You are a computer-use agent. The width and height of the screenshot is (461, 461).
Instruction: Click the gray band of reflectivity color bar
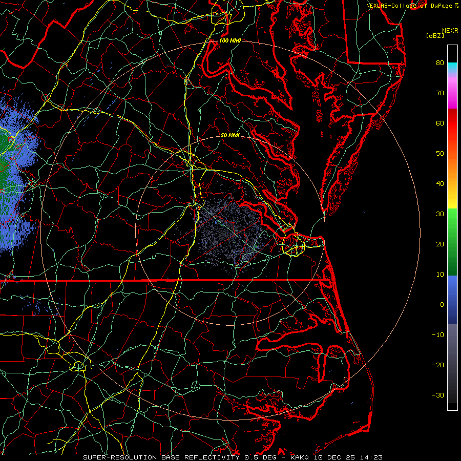coord(452,363)
